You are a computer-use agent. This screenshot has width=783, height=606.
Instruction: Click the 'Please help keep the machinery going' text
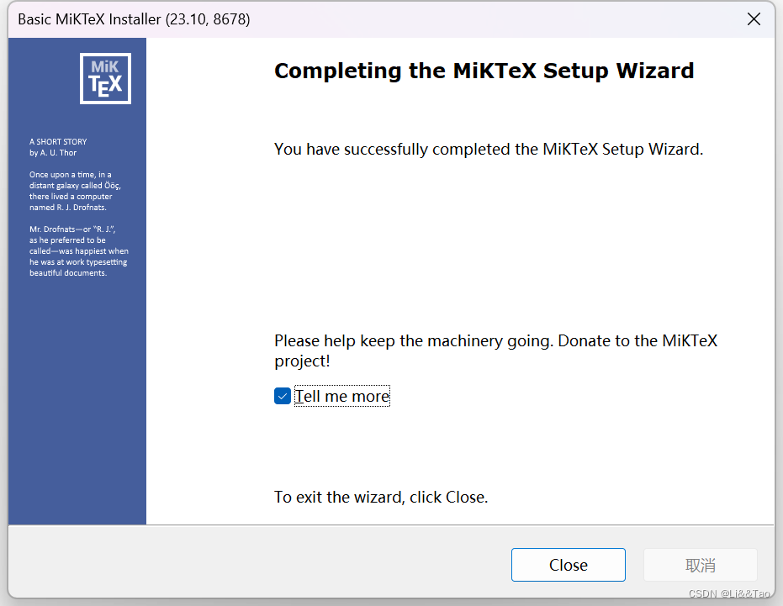(x=496, y=350)
